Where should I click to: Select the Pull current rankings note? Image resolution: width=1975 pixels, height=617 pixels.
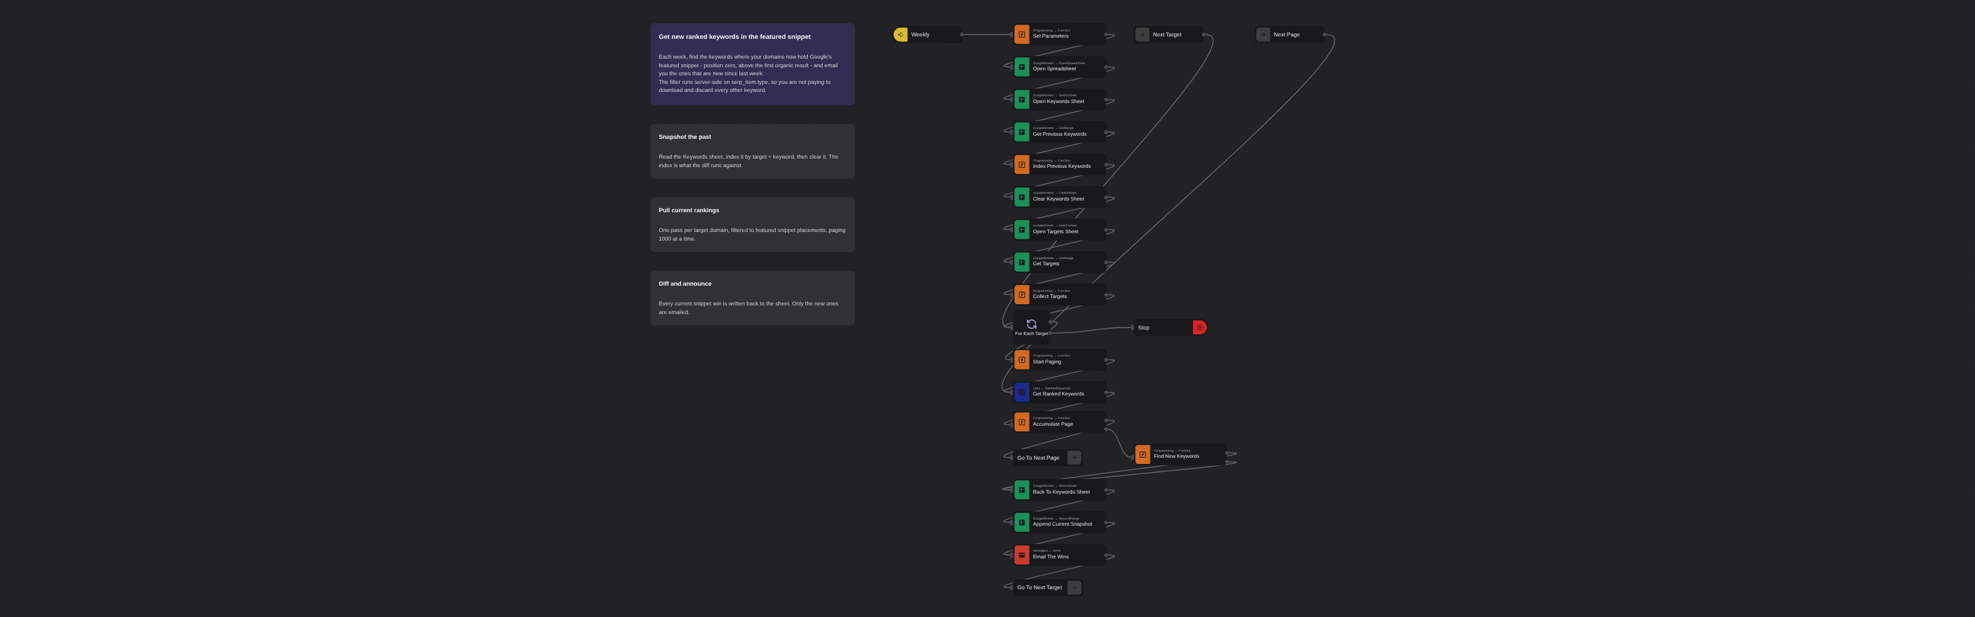click(x=752, y=225)
